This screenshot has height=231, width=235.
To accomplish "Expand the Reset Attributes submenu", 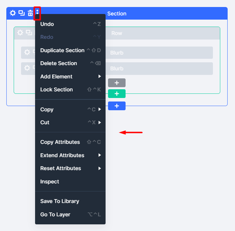I will pos(70,168).
